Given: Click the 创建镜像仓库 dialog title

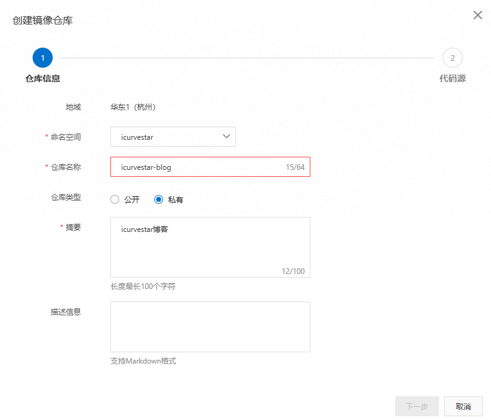Looking at the screenshot, I should [43, 21].
